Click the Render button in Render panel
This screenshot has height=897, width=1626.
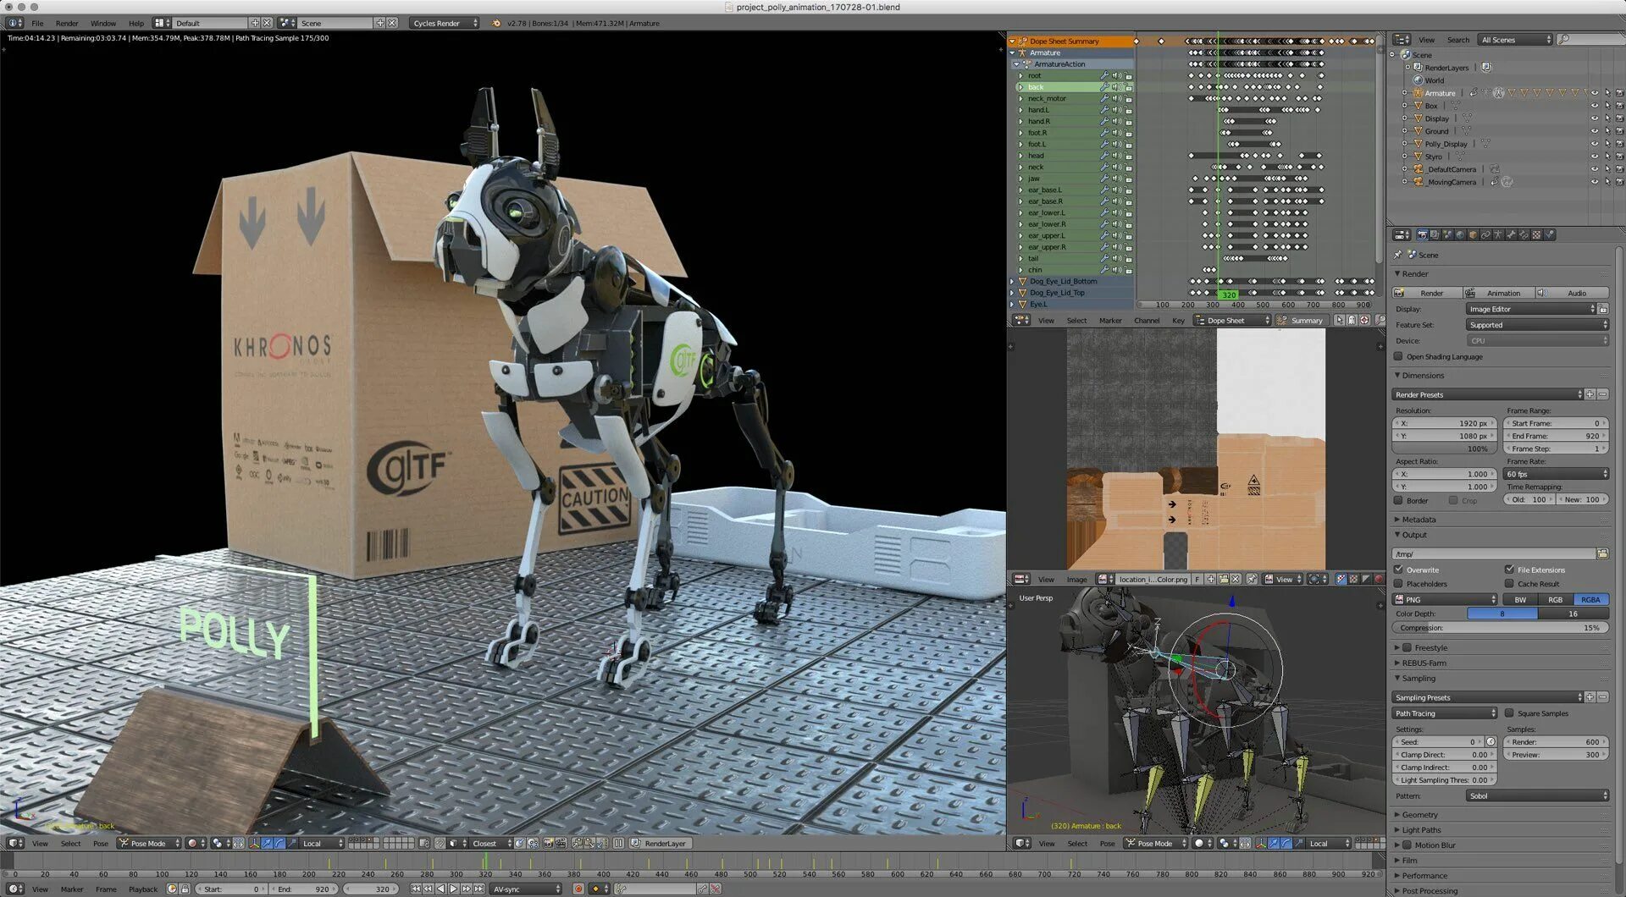1427,293
